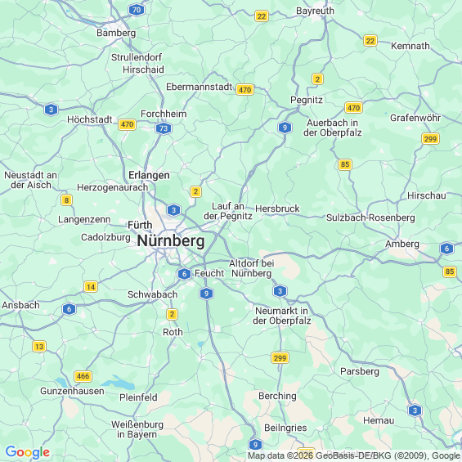Click the B299 road shield near Grafenwöhr
The height and width of the screenshot is (462, 462).
[x=430, y=138]
